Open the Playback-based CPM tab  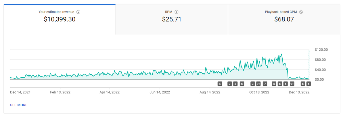284,19
